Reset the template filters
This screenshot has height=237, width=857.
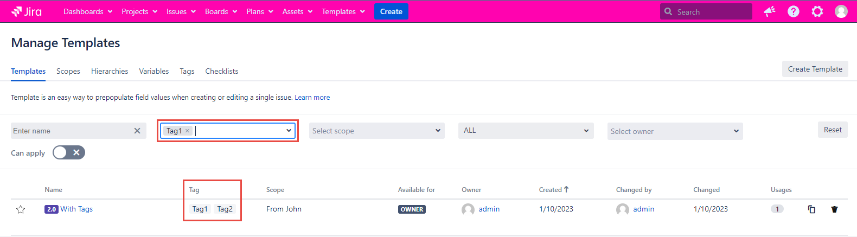[x=832, y=130]
